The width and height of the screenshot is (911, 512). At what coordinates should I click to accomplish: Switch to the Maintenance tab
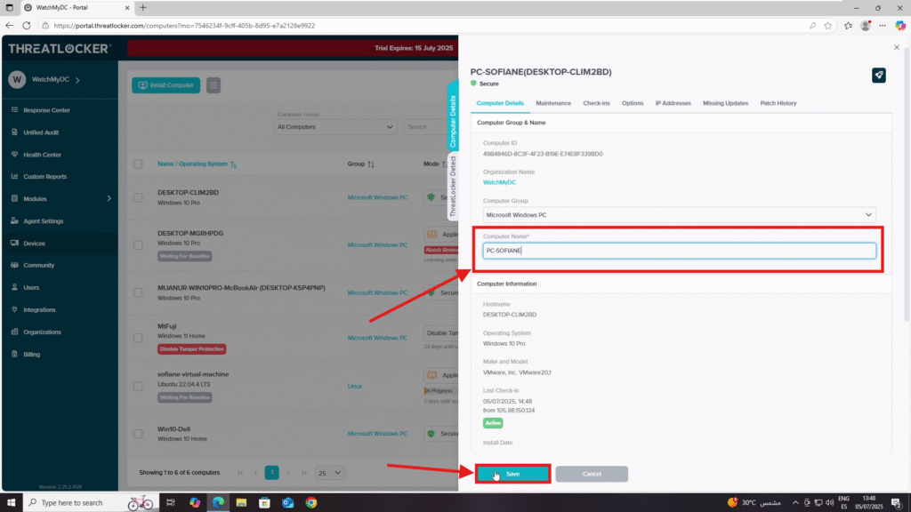(x=553, y=103)
